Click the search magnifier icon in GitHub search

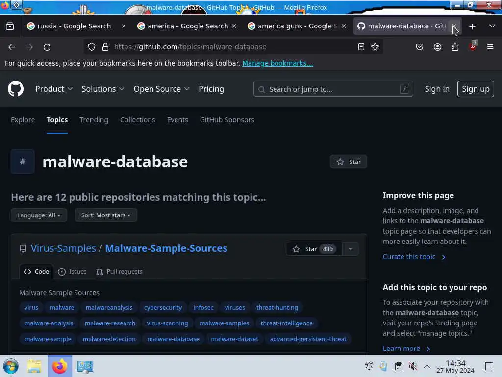(262, 89)
